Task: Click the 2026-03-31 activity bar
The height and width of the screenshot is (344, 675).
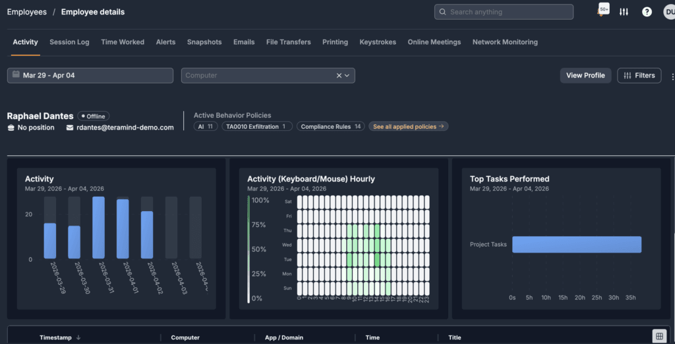Action: point(99,228)
